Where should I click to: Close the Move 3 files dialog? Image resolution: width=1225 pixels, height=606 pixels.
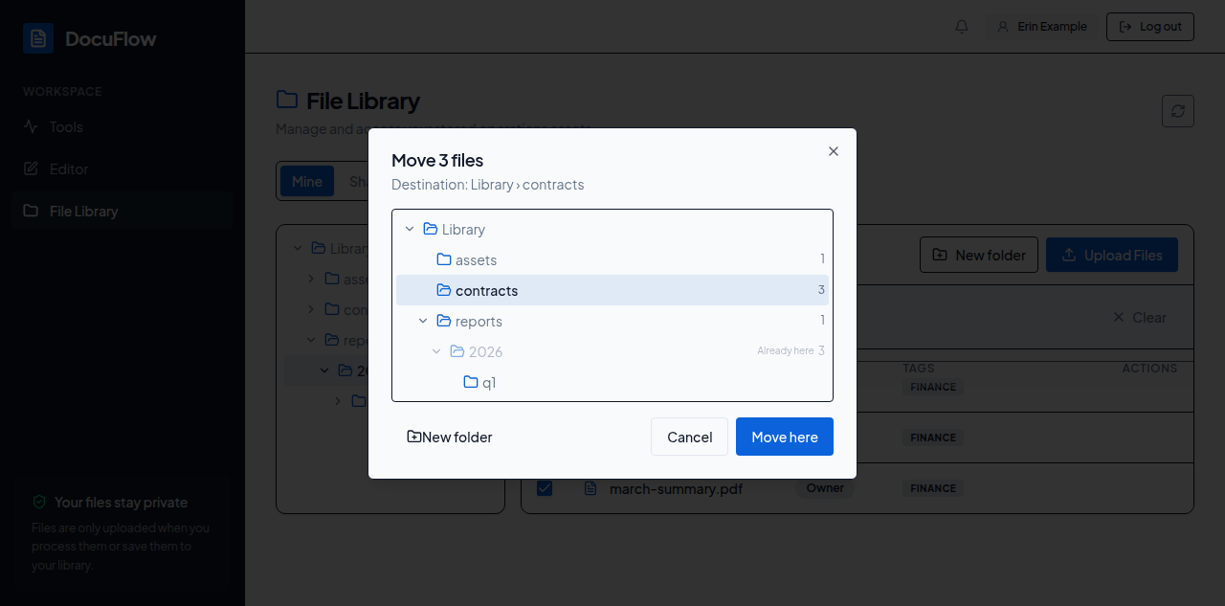pos(834,151)
